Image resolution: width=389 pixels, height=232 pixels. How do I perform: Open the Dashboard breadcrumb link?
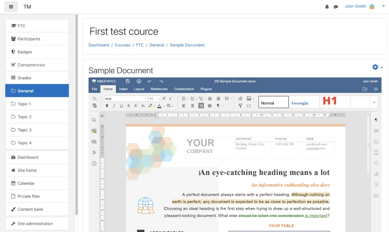(99, 45)
